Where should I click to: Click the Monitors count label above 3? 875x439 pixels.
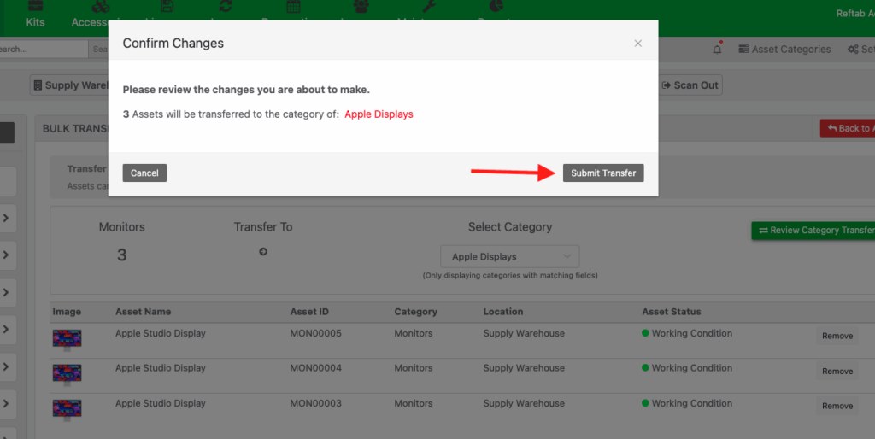121,227
